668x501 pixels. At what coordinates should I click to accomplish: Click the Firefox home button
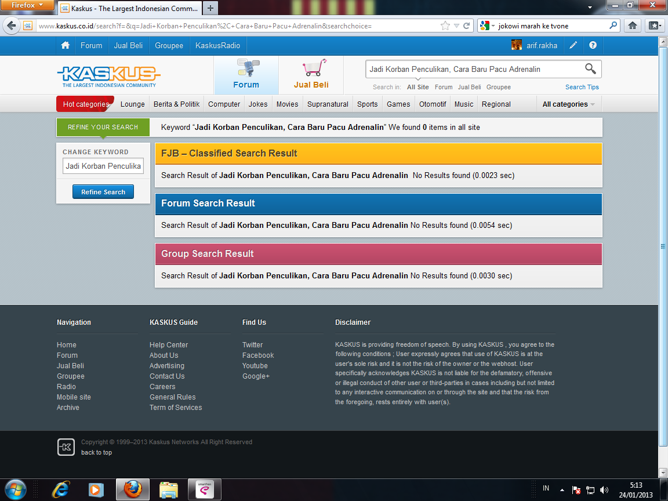[633, 26]
